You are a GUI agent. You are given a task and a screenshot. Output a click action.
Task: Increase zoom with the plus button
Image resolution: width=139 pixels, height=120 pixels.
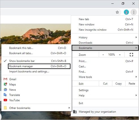[x=120, y=55]
